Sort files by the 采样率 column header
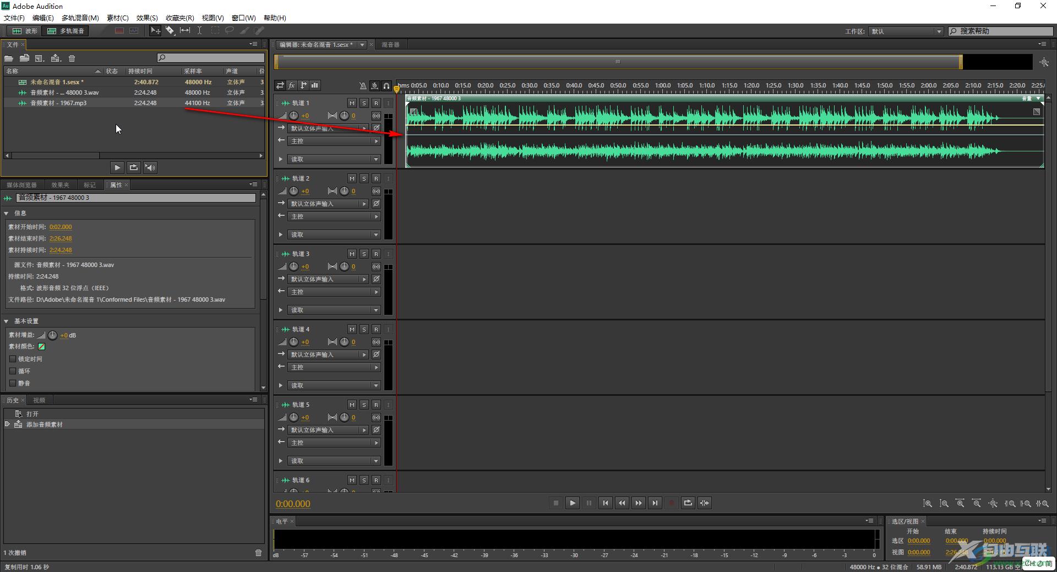Screen dimensions: 1057x572 tap(201, 71)
